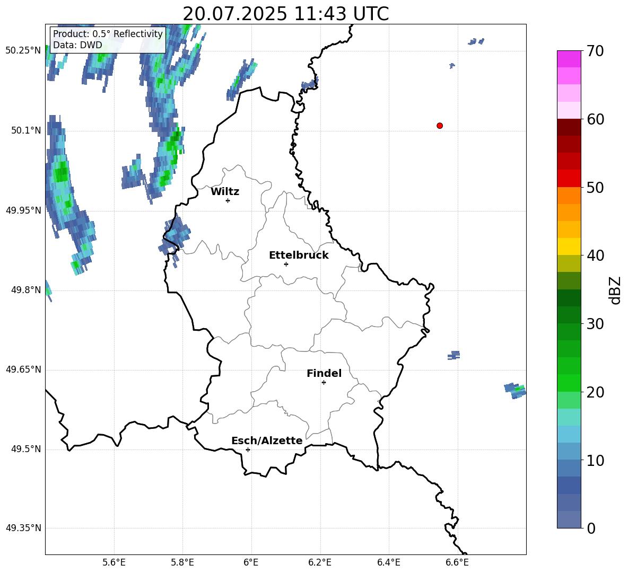Image resolution: width=628 pixels, height=573 pixels.
Task: Click the 50.1°N latitude label
Action: tap(26, 130)
